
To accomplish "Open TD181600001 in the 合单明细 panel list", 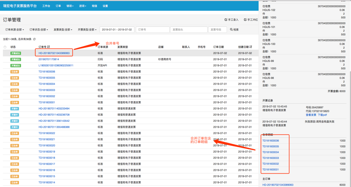I will coord(271,170).
